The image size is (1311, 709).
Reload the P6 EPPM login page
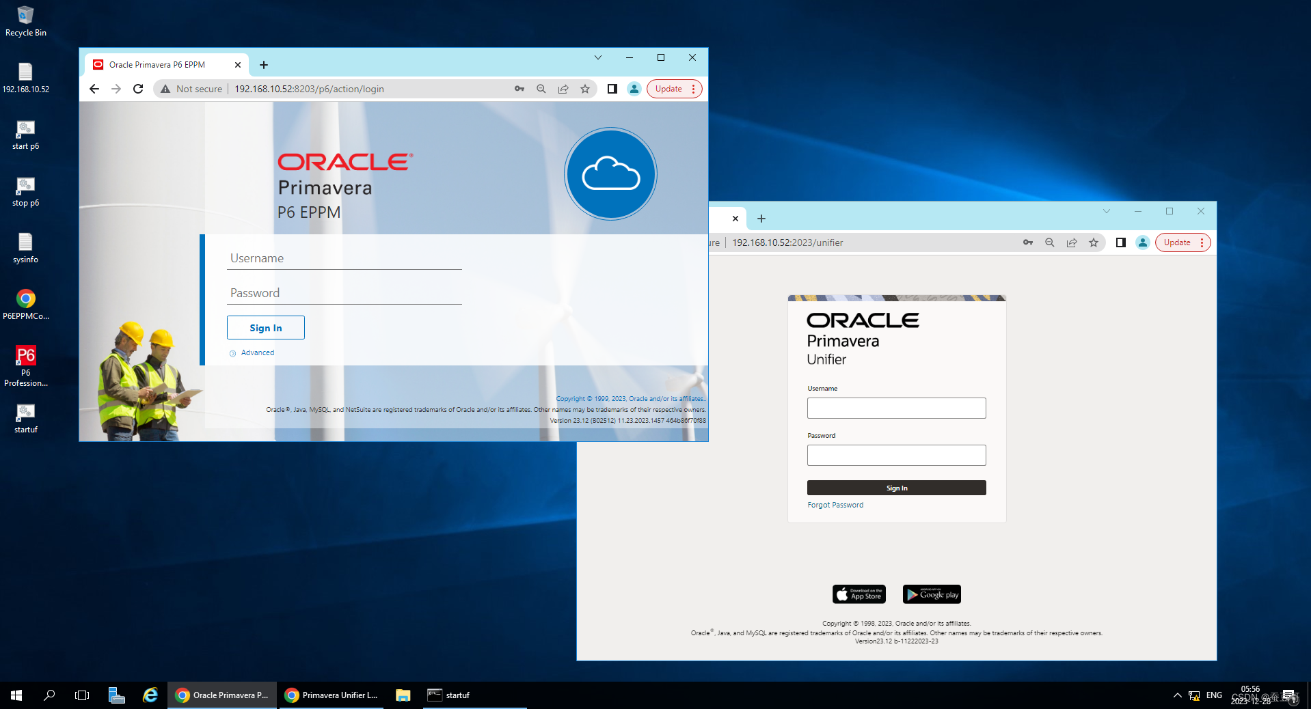pos(138,89)
